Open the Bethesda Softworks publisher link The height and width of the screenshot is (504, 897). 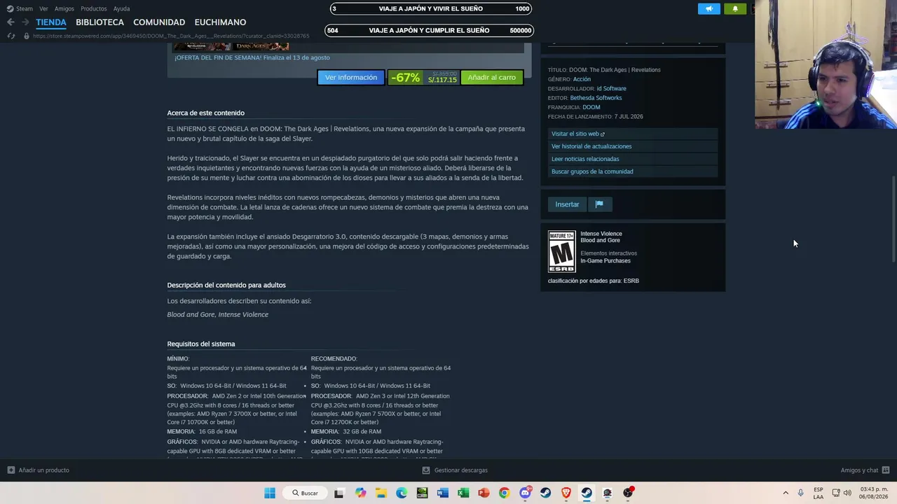pyautogui.click(x=596, y=98)
